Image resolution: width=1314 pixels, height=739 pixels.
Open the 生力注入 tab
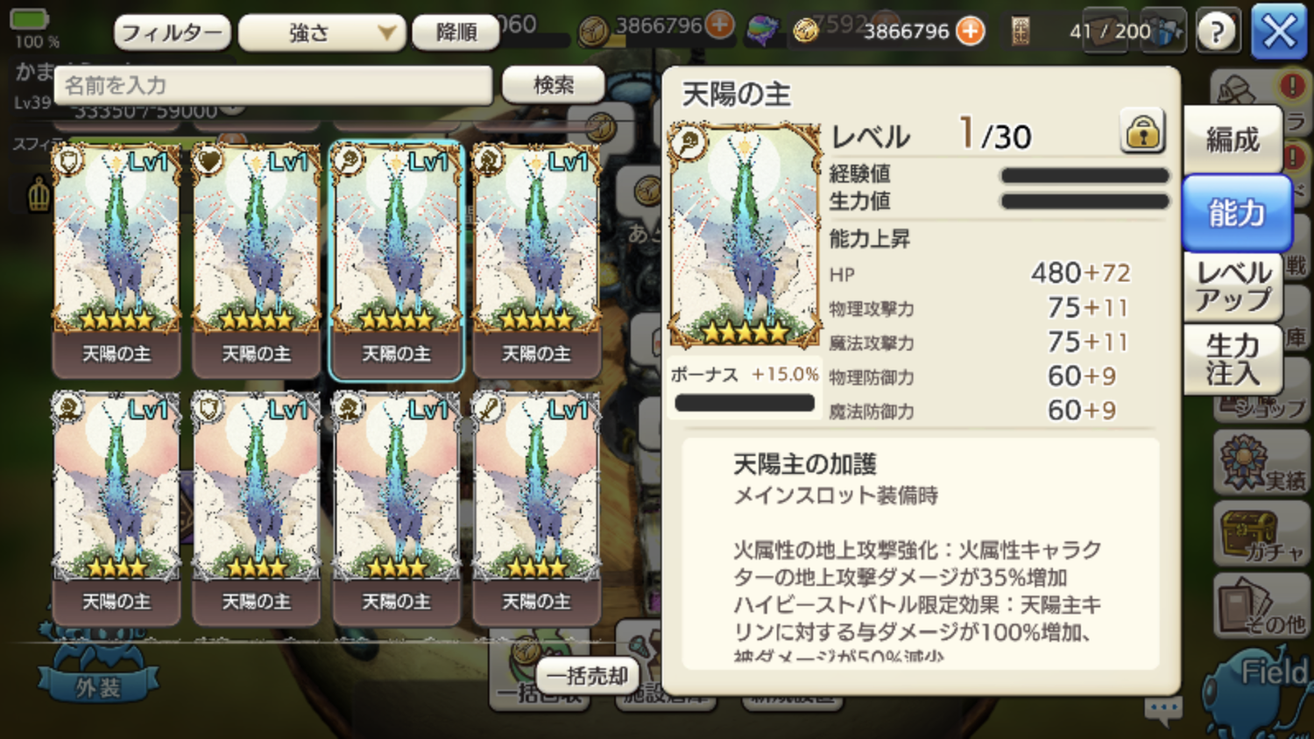(x=1233, y=360)
